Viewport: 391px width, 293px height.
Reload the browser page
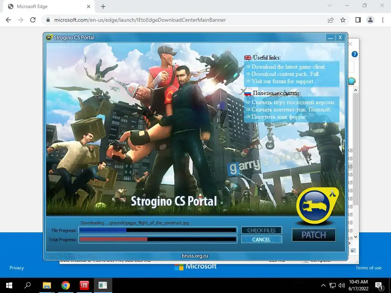click(x=33, y=20)
